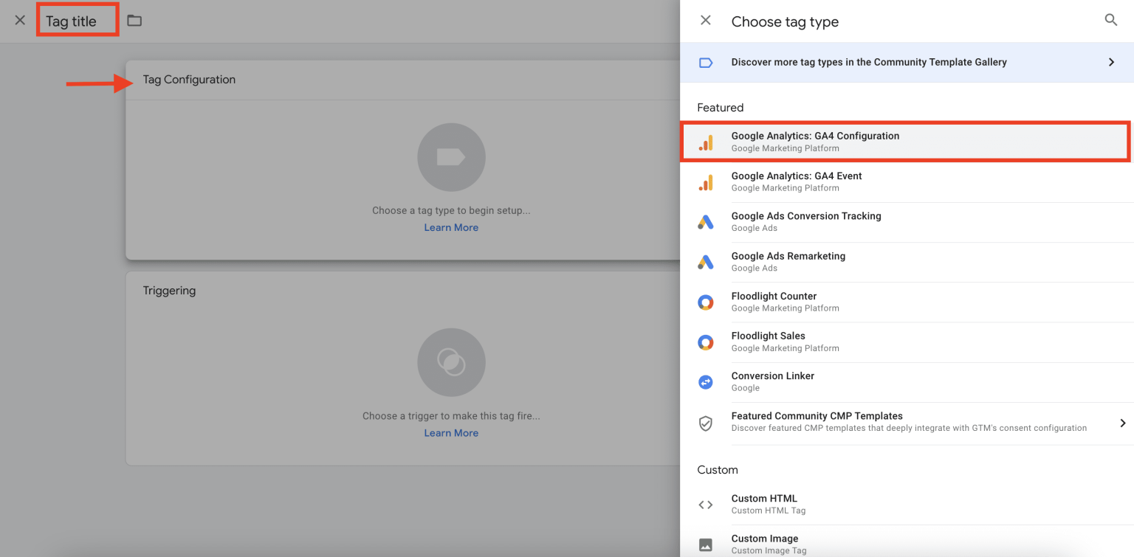Click the Triggering card heading
This screenshot has height=557, width=1134.
(x=169, y=291)
